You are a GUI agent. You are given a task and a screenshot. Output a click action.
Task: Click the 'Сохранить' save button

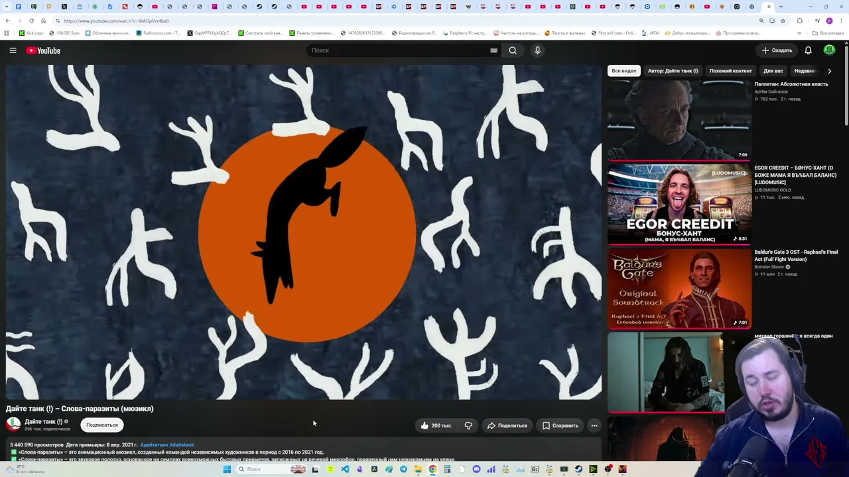(560, 425)
